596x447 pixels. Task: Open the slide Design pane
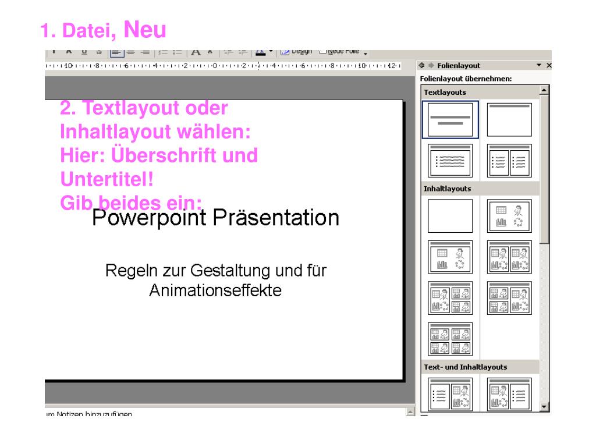coord(296,52)
